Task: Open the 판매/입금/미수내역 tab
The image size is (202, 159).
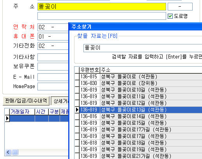Action: pos(26,101)
